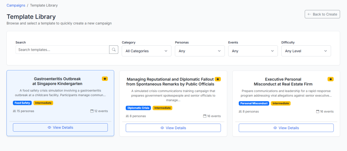Click the Food Safety category tag
This screenshot has height=151, width=347.
(22, 103)
